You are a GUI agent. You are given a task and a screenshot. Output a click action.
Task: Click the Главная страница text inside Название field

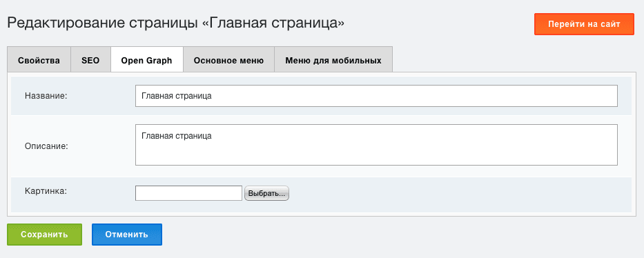(x=177, y=96)
